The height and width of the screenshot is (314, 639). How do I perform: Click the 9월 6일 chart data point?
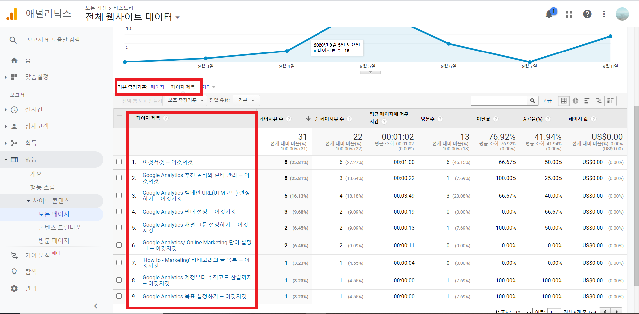(x=449, y=44)
